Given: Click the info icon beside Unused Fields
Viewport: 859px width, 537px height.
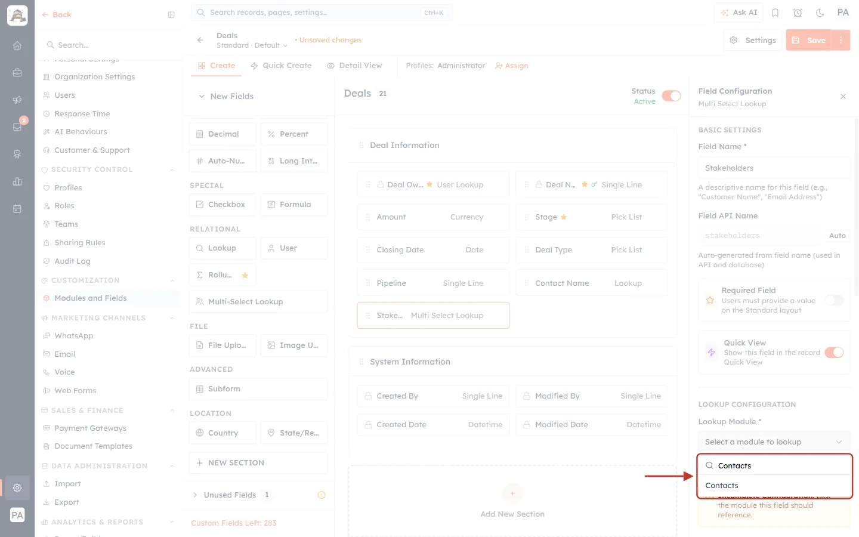Looking at the screenshot, I should pos(322,495).
